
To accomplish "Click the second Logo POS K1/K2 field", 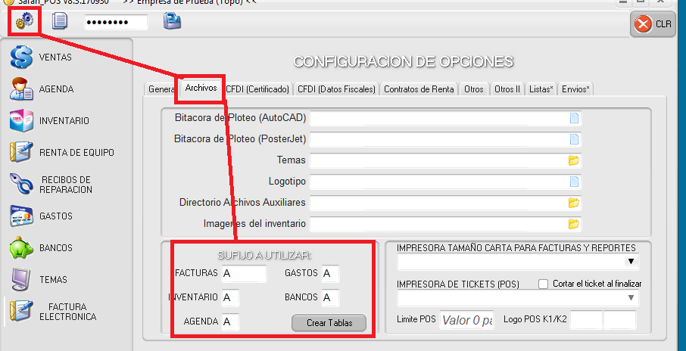I will pos(619,321).
